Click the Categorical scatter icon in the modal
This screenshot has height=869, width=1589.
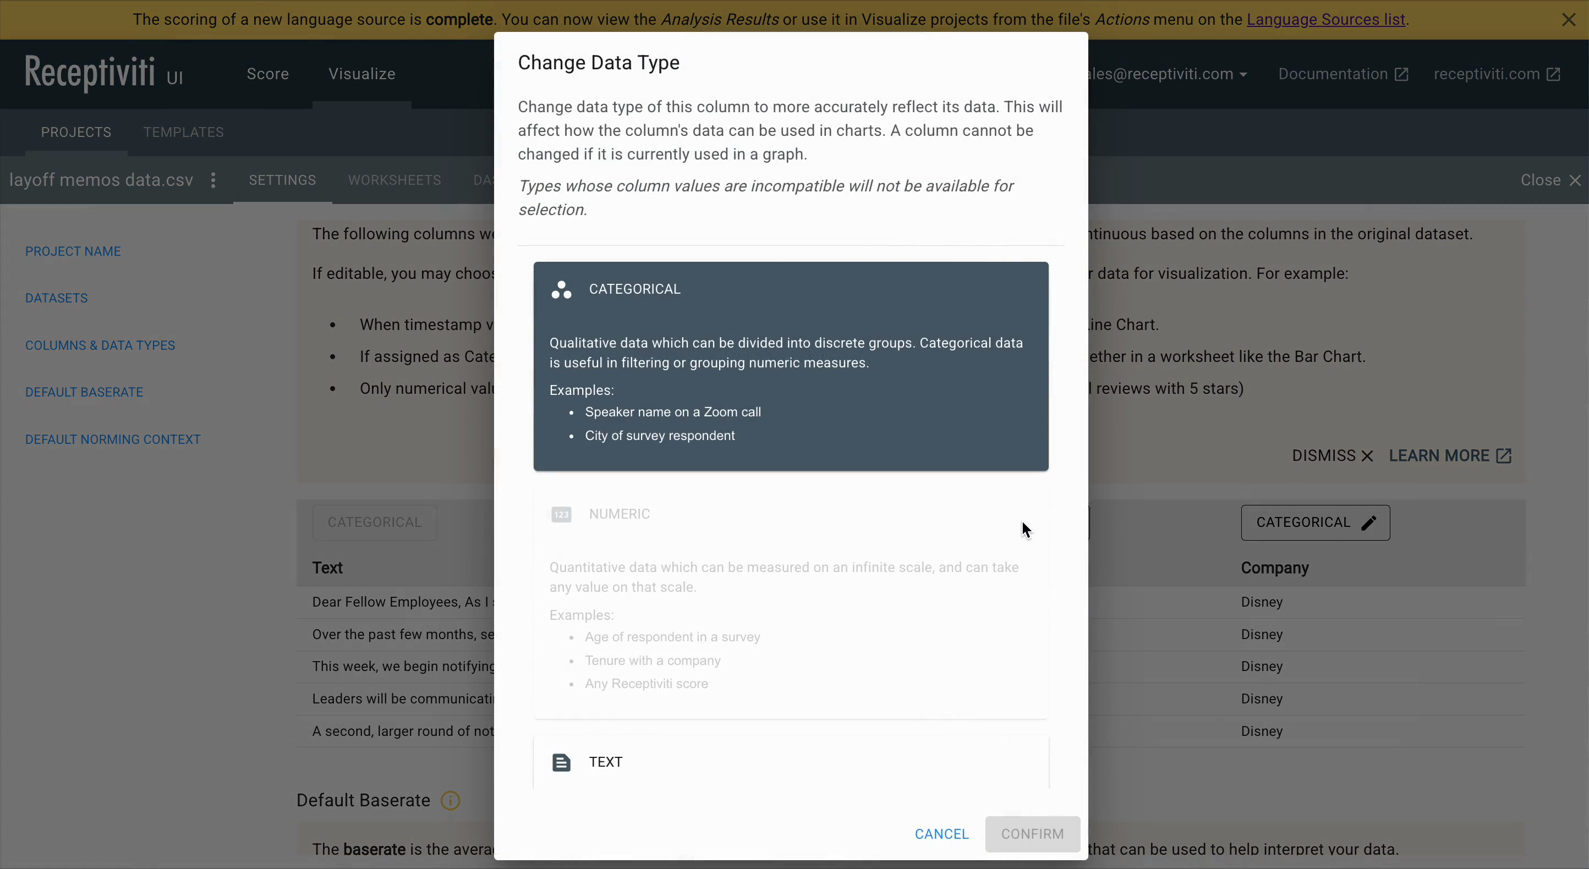coord(561,290)
